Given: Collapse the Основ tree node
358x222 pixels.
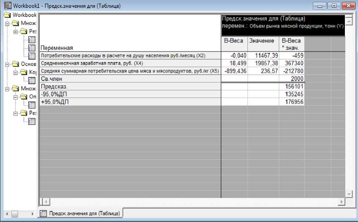Looking at the screenshot, I should (7, 65).
